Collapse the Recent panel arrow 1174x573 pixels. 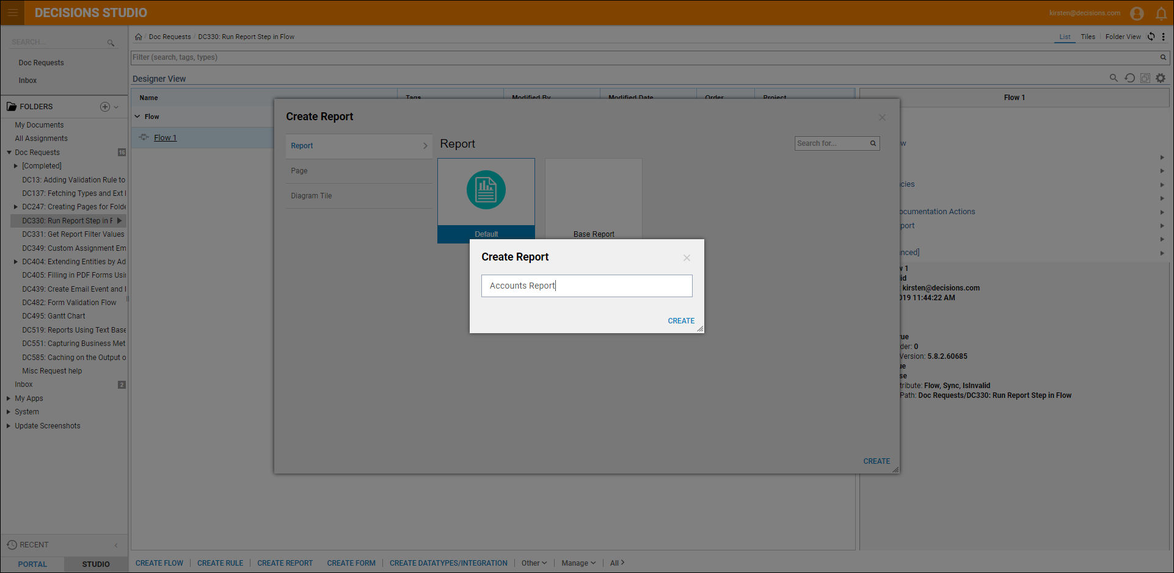116,546
